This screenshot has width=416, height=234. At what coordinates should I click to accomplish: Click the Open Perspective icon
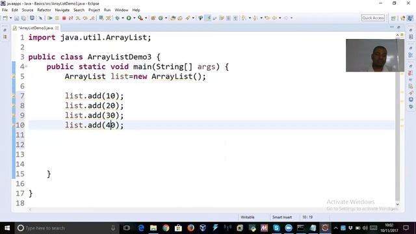tap(393, 18)
